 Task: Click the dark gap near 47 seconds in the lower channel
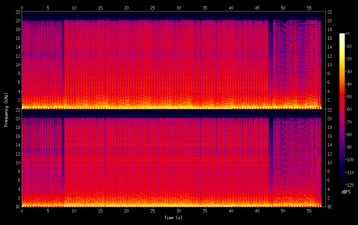[x=270, y=159]
